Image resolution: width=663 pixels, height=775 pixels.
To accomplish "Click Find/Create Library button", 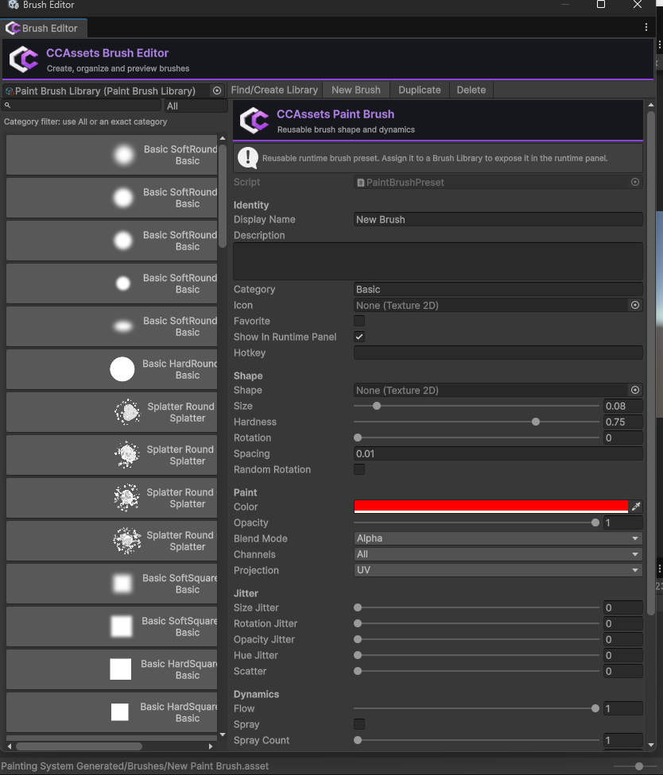I will tap(274, 90).
